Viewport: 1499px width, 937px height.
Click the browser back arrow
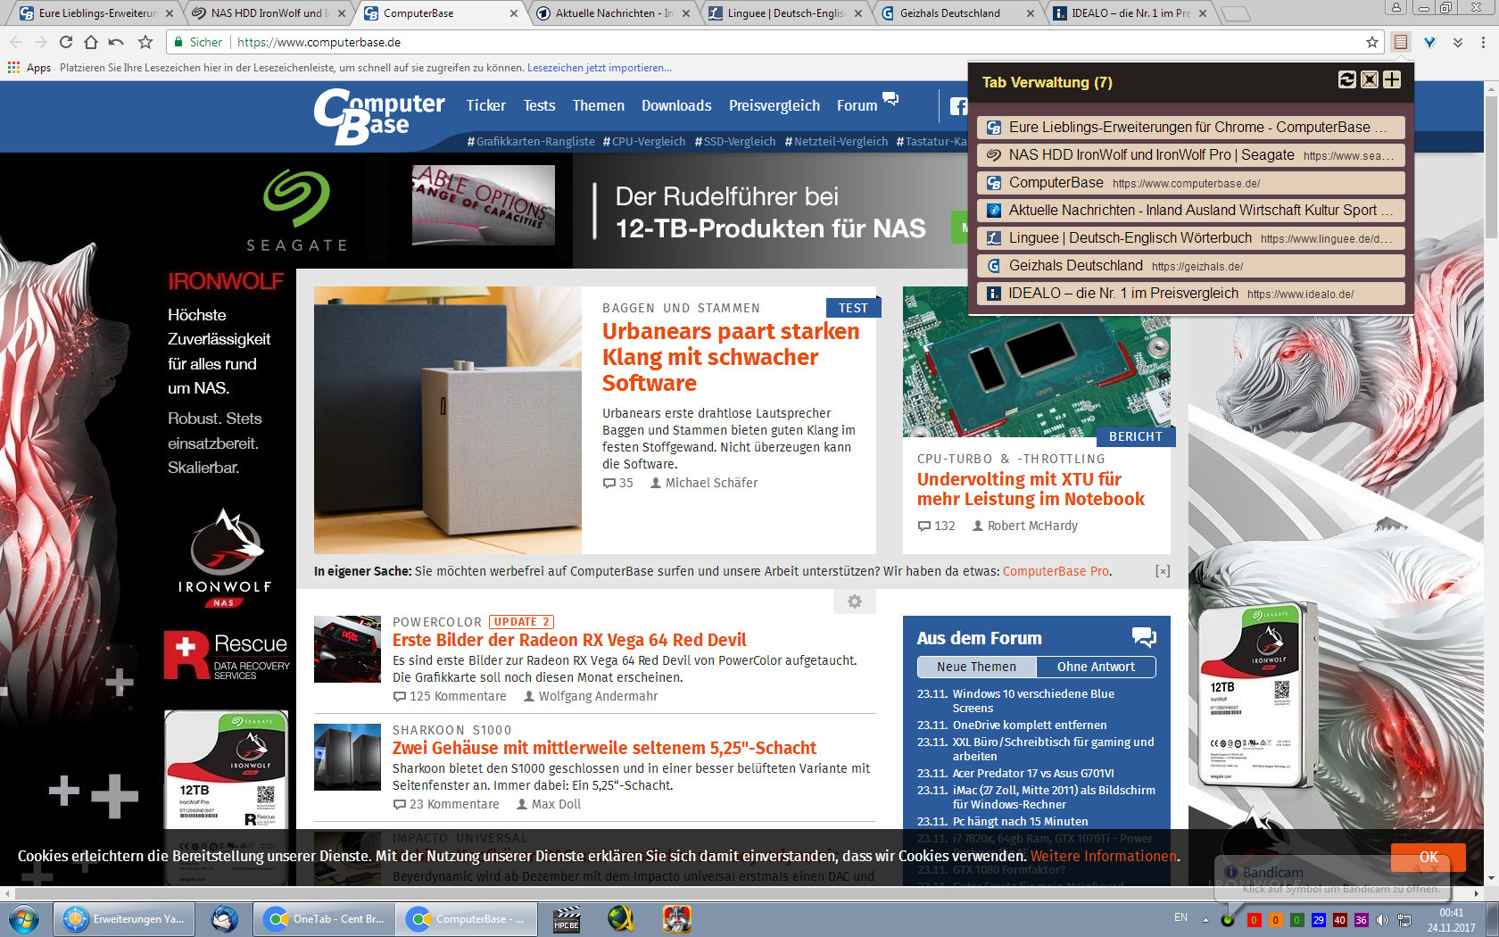[x=16, y=42]
